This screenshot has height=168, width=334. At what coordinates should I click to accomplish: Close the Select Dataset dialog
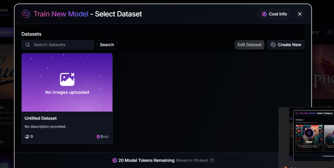click(x=300, y=14)
